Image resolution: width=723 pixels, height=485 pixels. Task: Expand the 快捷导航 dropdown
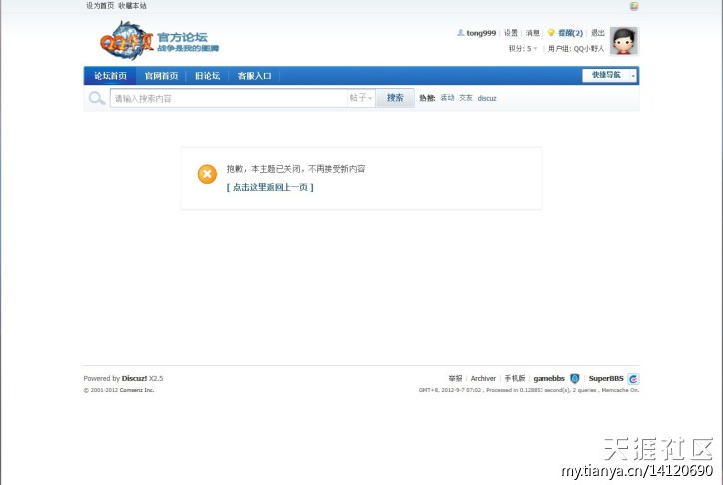coord(609,75)
